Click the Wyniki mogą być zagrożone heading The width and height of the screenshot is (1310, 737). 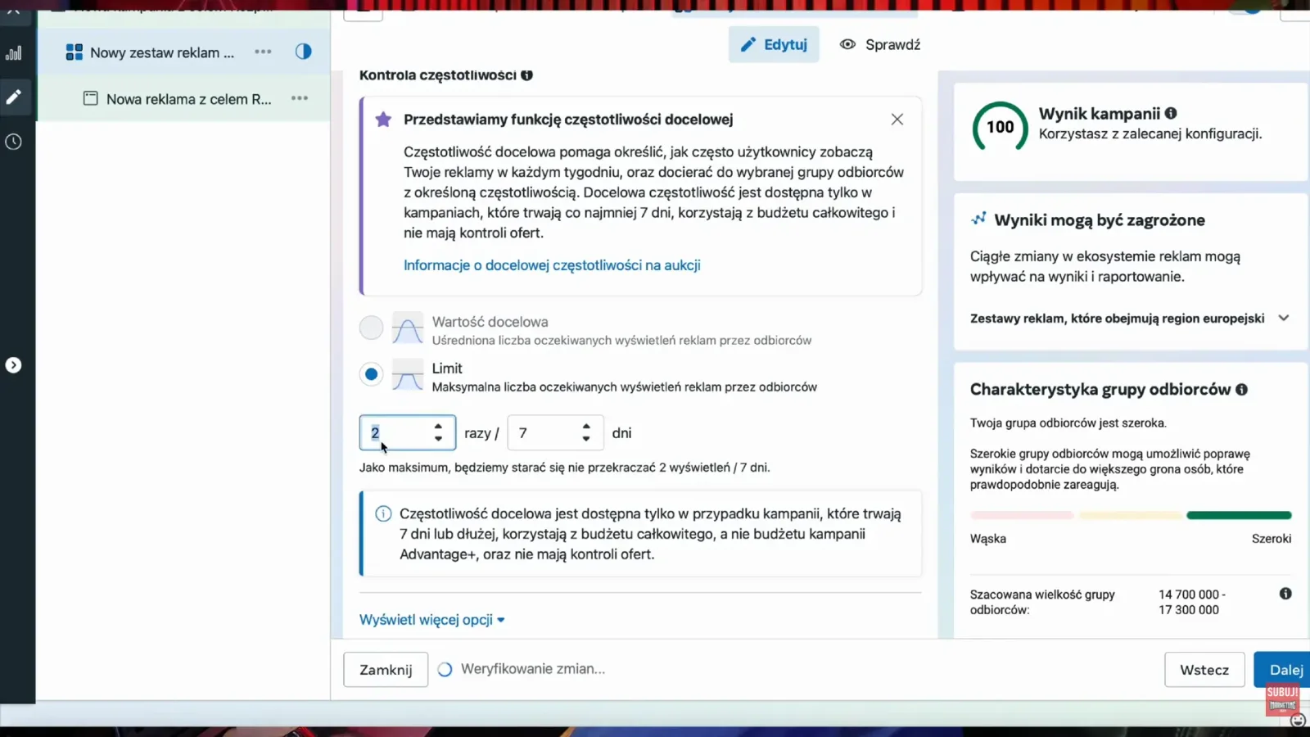pyautogui.click(x=1100, y=220)
